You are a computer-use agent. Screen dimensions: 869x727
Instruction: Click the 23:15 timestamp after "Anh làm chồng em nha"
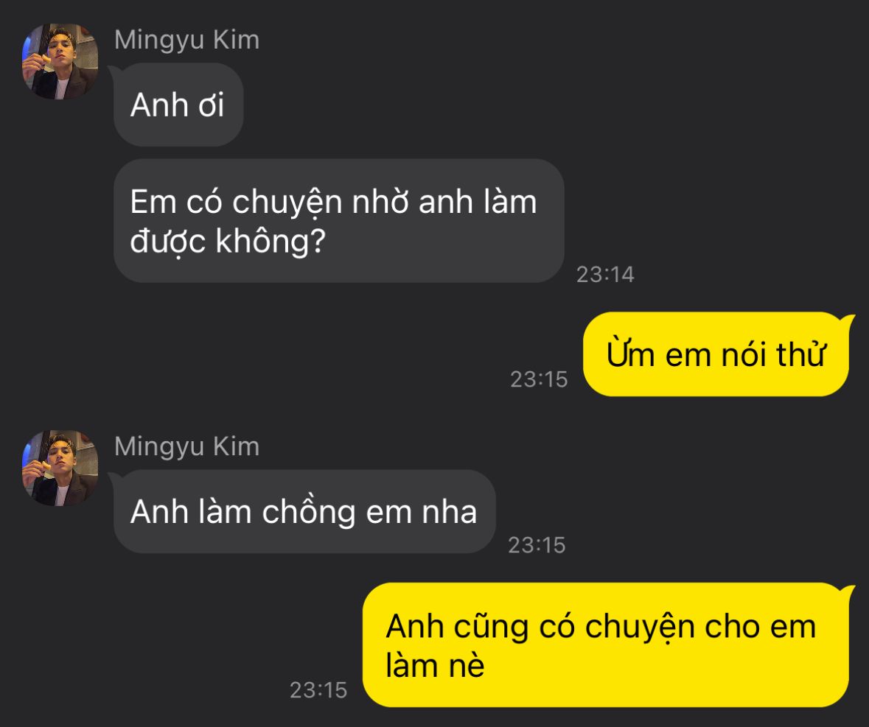coord(537,545)
